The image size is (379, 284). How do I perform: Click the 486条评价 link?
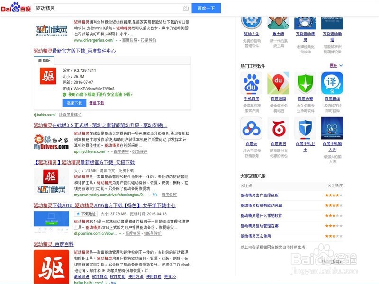tap(153, 233)
